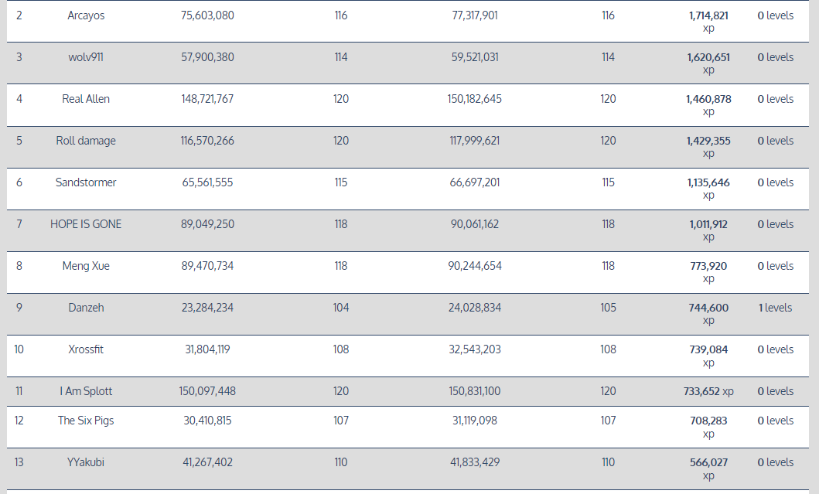The image size is (819, 494).
Task: Open the Arcayos player profile
Action: tap(86, 15)
